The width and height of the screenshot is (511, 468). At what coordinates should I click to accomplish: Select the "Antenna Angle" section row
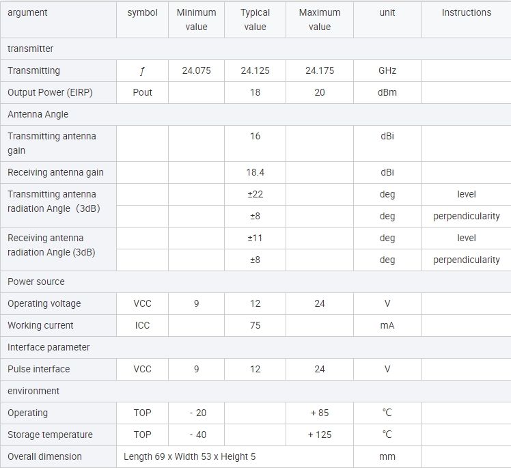(x=38, y=114)
